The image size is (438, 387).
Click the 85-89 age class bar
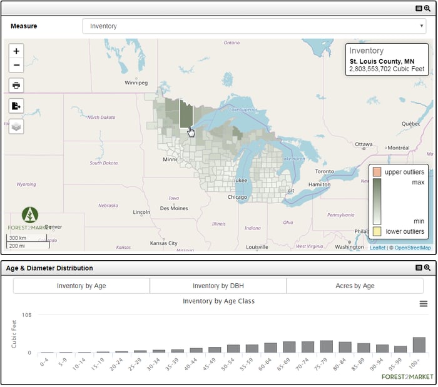coord(364,348)
